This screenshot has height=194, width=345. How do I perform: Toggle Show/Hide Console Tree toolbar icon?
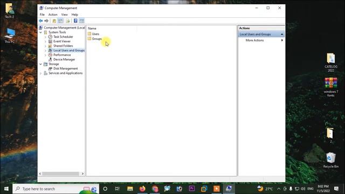point(60,21)
